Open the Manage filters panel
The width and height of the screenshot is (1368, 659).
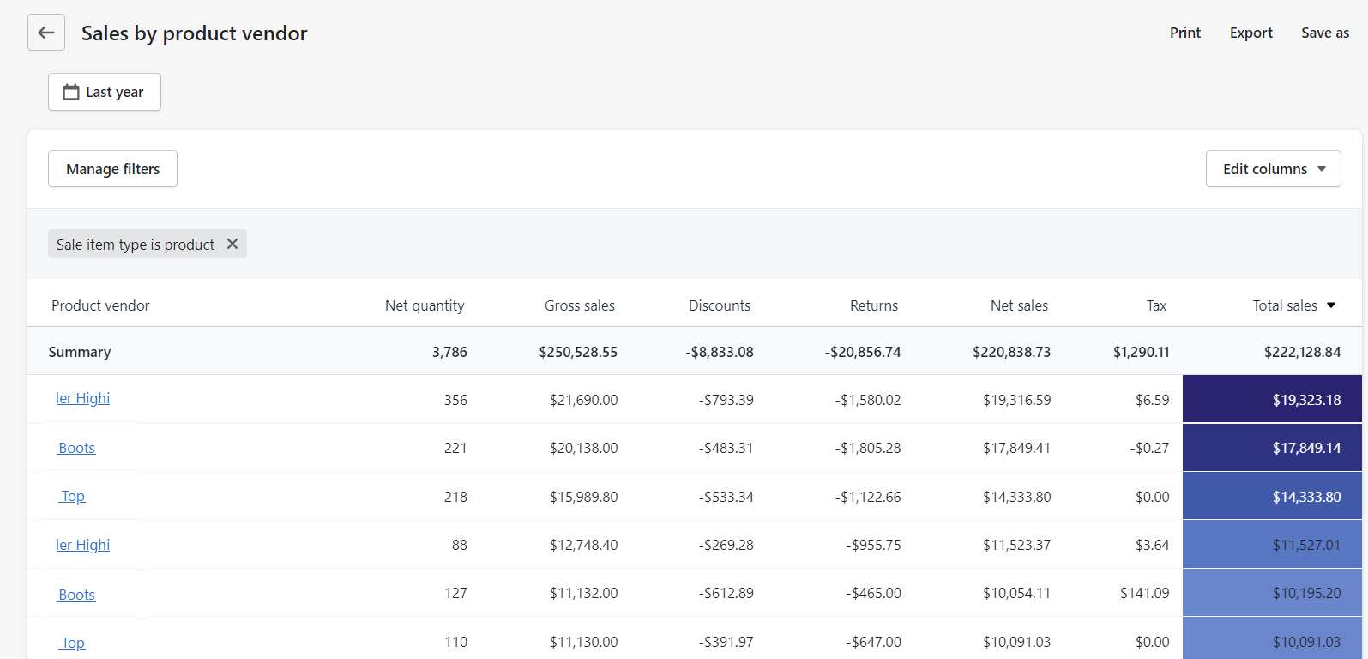point(112,169)
